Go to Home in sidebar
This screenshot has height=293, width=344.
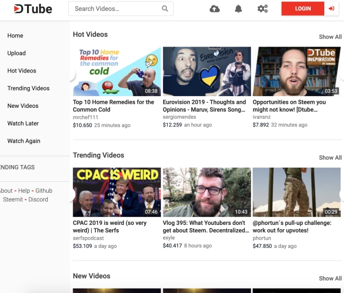coord(15,36)
